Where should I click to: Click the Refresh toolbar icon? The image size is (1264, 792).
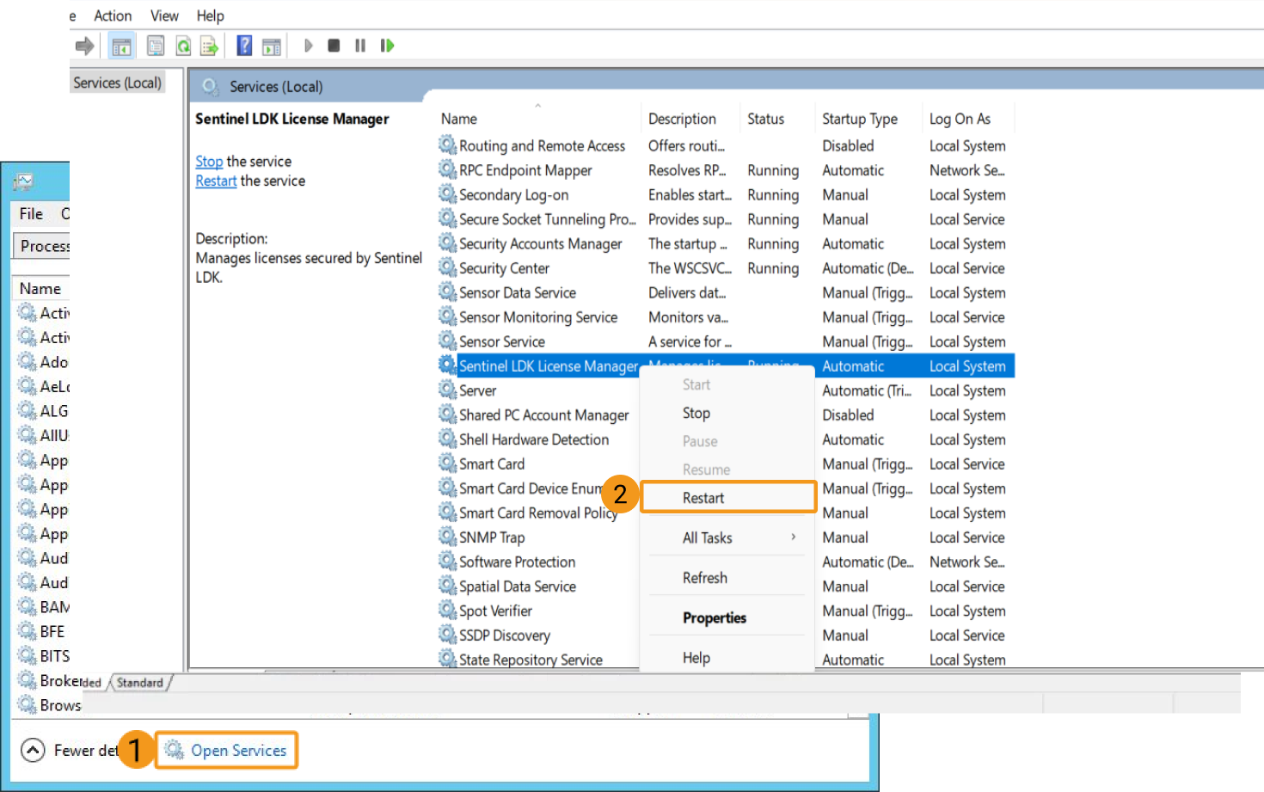click(x=183, y=46)
